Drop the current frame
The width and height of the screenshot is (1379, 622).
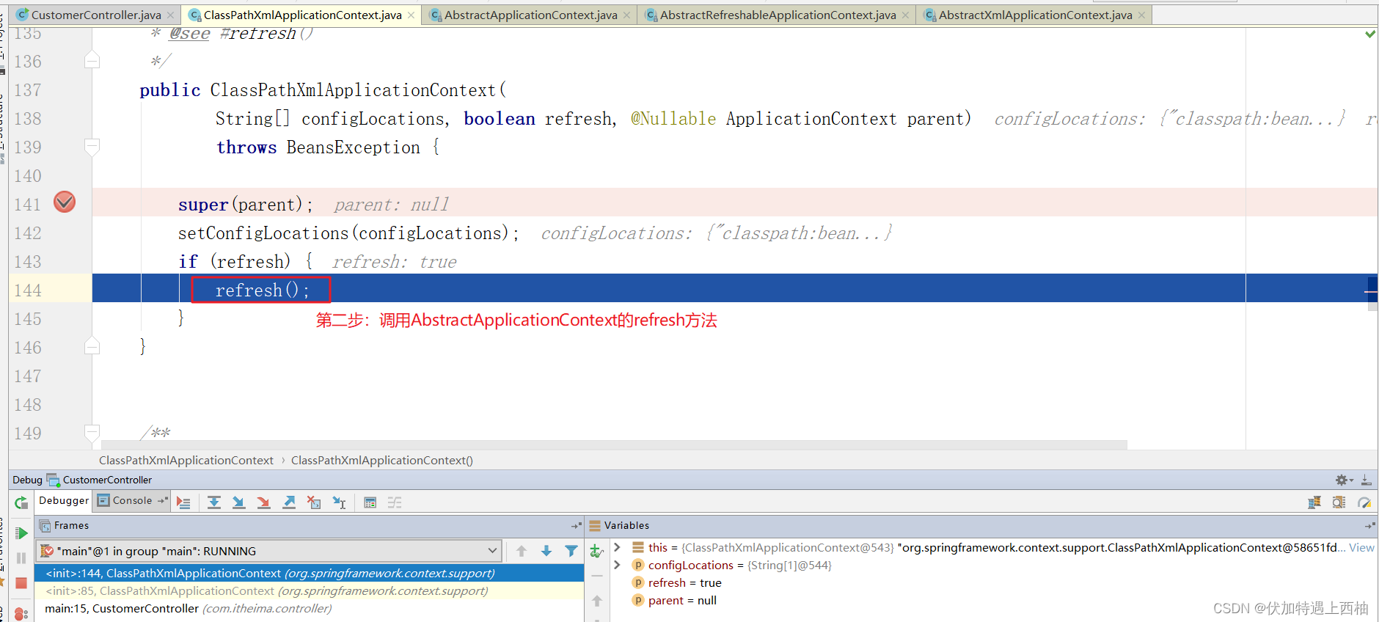(314, 502)
